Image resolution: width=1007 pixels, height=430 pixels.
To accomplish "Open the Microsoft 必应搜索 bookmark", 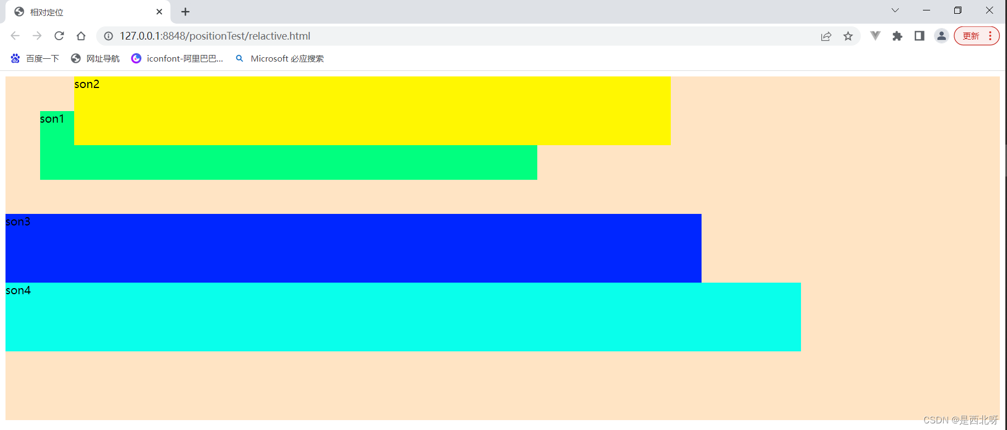I will [280, 58].
